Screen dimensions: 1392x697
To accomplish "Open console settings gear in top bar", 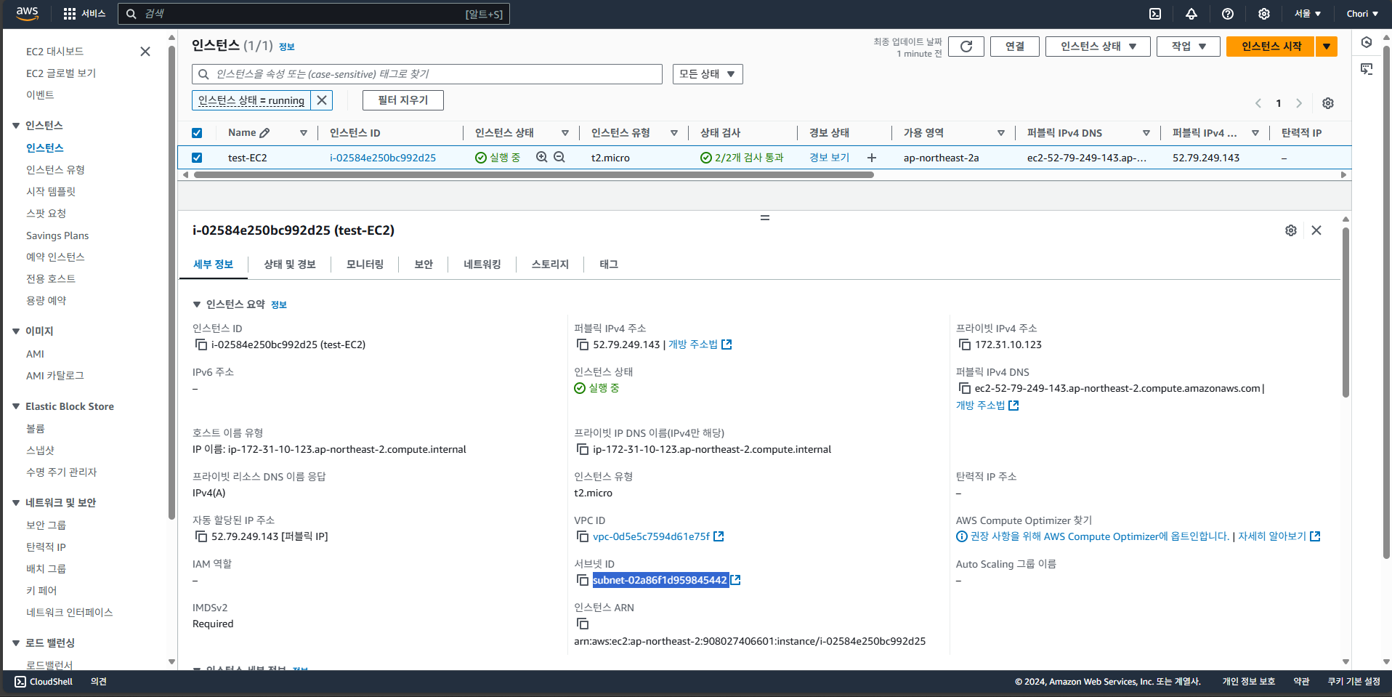I will pyautogui.click(x=1264, y=14).
